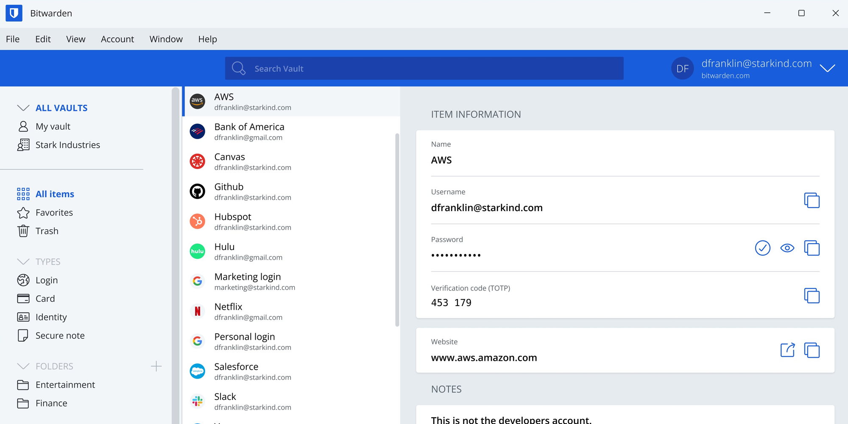848x424 pixels.
Task: Open the Edit menu
Action: (43, 39)
